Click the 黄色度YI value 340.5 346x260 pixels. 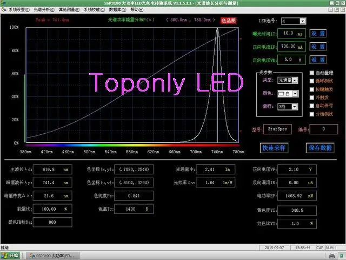pyautogui.click(x=297, y=210)
